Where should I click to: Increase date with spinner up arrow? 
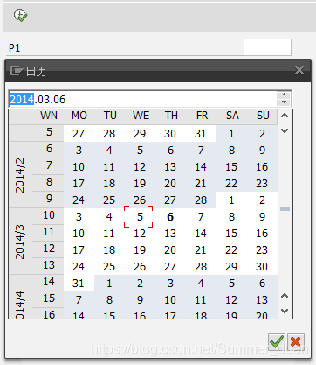284,95
